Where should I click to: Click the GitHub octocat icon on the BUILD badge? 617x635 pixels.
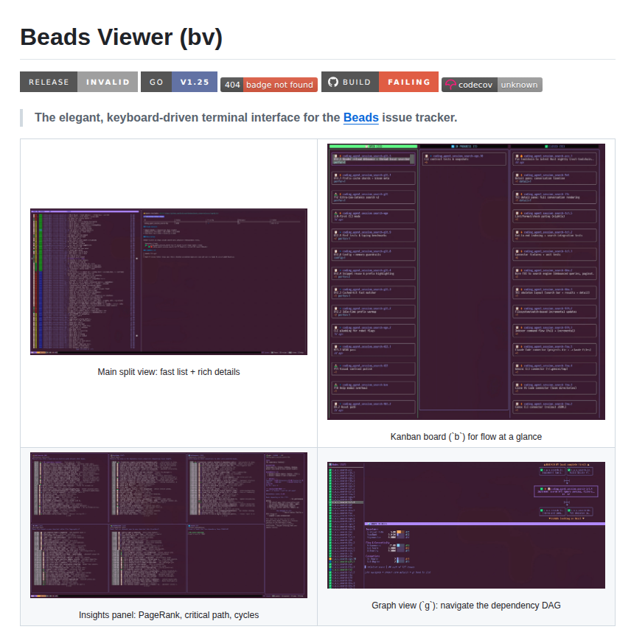(332, 82)
